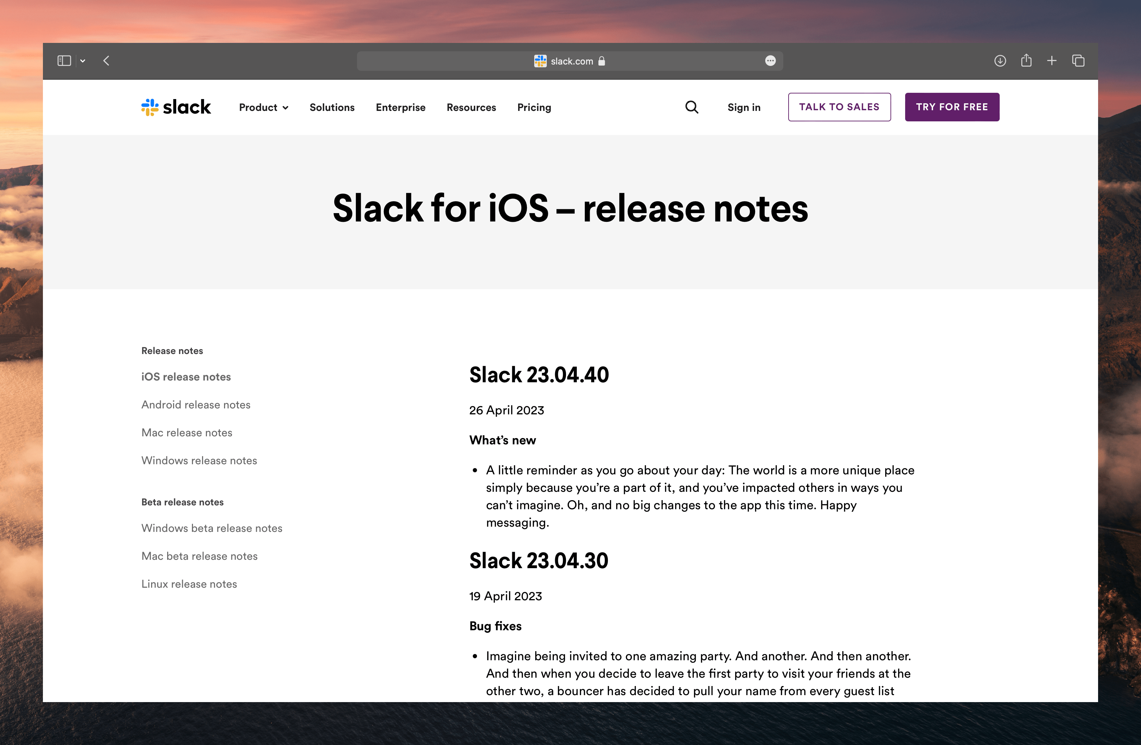This screenshot has height=745, width=1141.
Task: Expand the Product menu
Action: 264,107
